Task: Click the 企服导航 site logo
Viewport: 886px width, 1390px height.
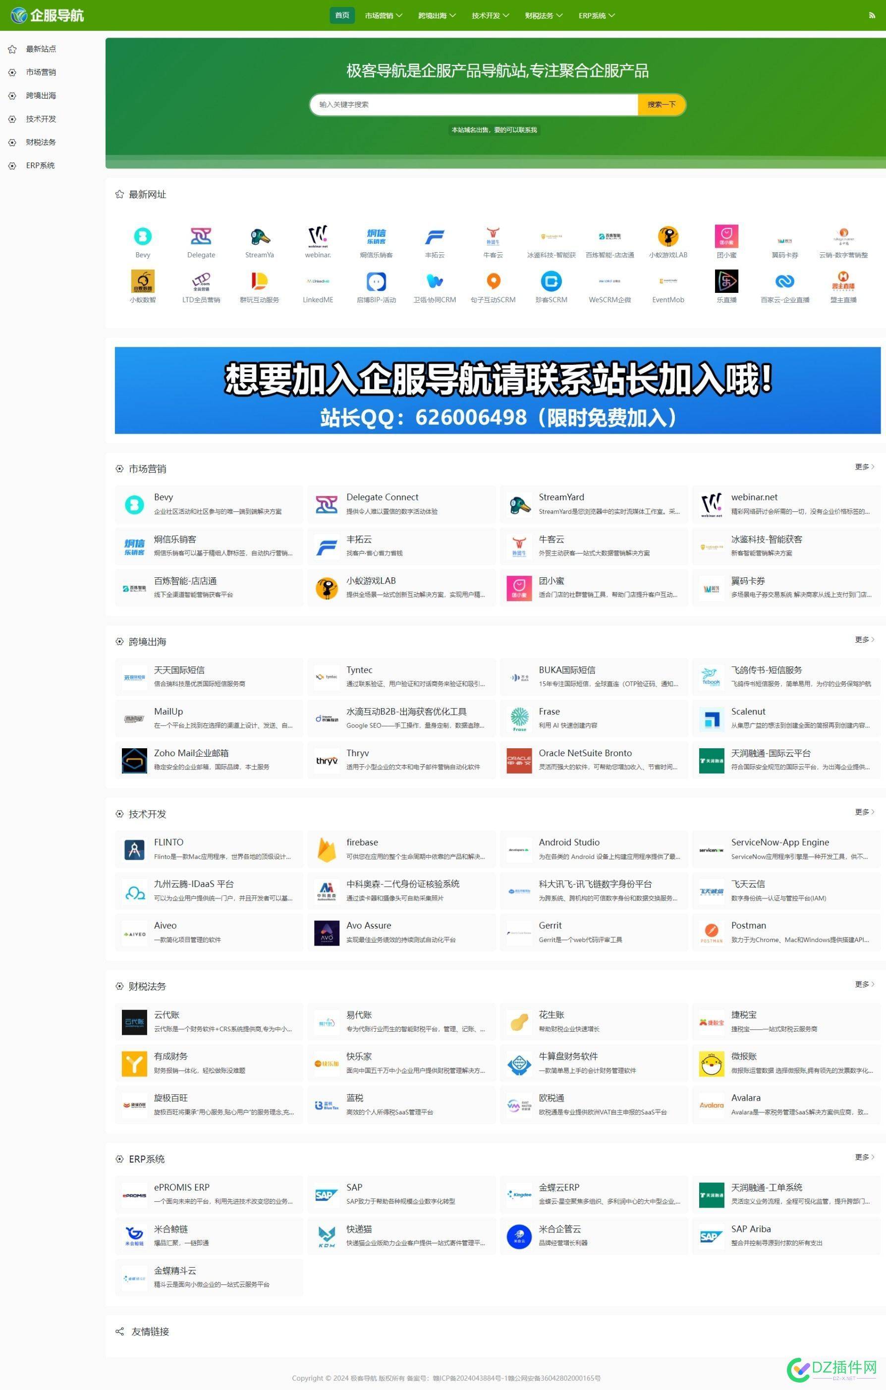Action: coord(48,15)
